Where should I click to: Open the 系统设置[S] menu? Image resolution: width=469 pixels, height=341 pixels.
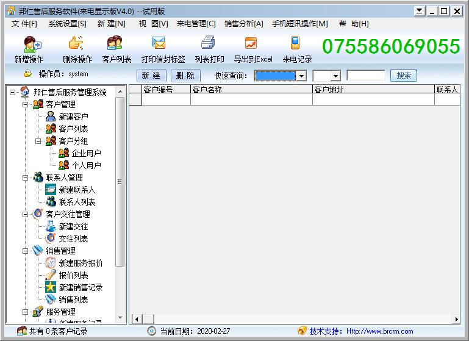67,24
